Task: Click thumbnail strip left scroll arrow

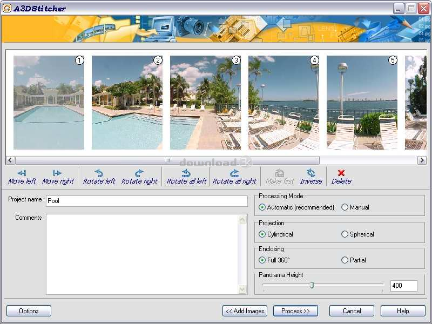Action: [10, 160]
